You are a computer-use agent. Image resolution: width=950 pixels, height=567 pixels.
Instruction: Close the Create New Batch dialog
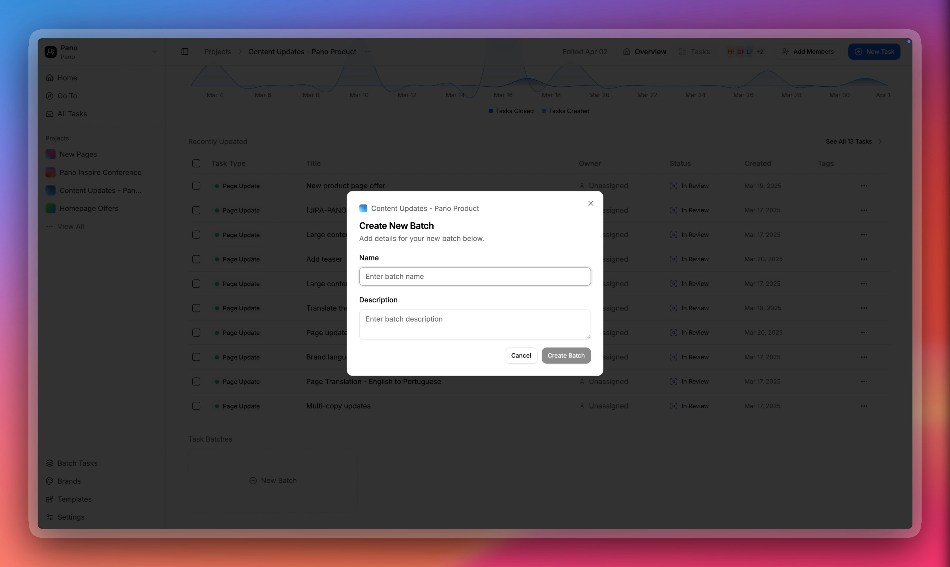point(590,203)
